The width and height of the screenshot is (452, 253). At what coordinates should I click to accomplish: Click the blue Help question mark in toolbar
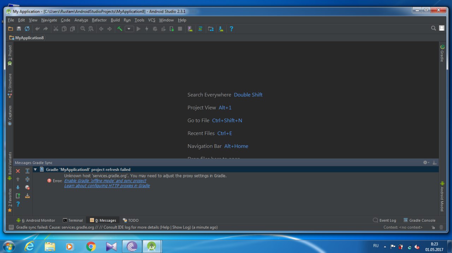(x=231, y=29)
